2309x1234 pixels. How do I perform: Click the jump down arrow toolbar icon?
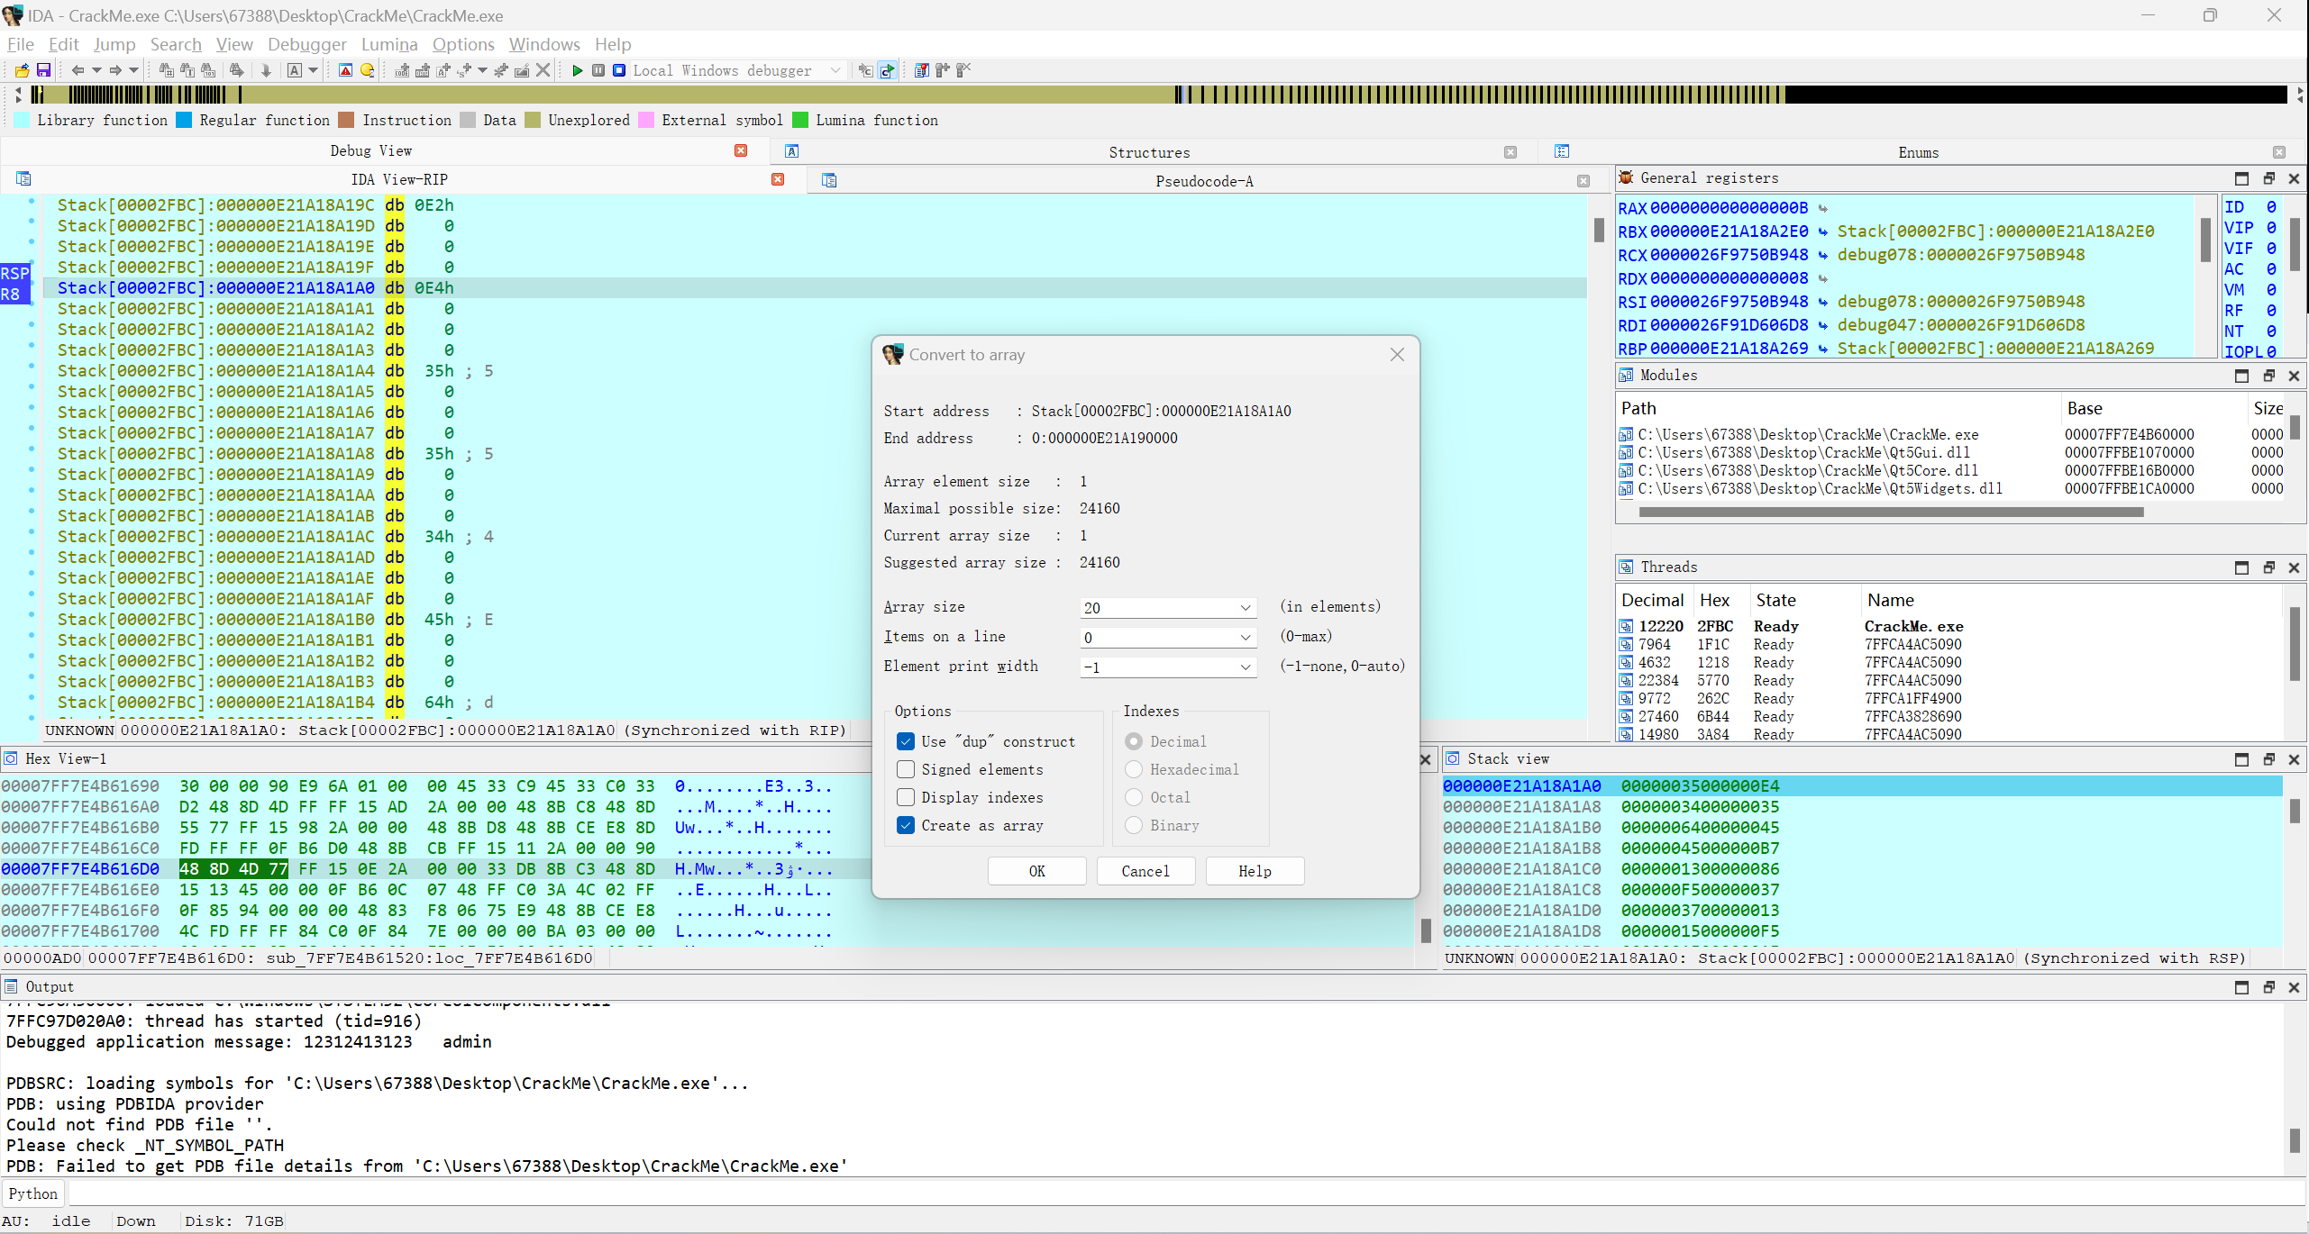point(266,70)
